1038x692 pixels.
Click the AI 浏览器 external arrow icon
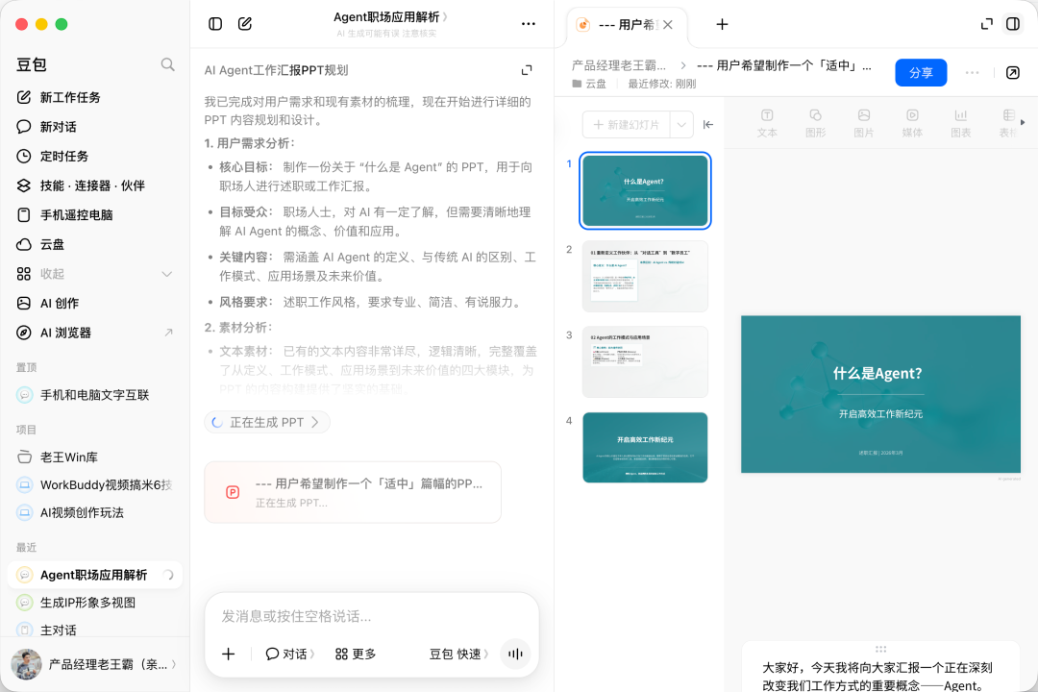[x=168, y=333]
